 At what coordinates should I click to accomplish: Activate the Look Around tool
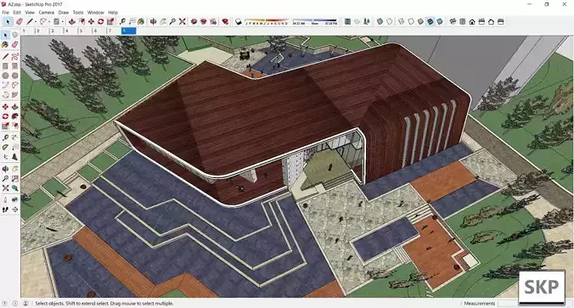[14, 199]
